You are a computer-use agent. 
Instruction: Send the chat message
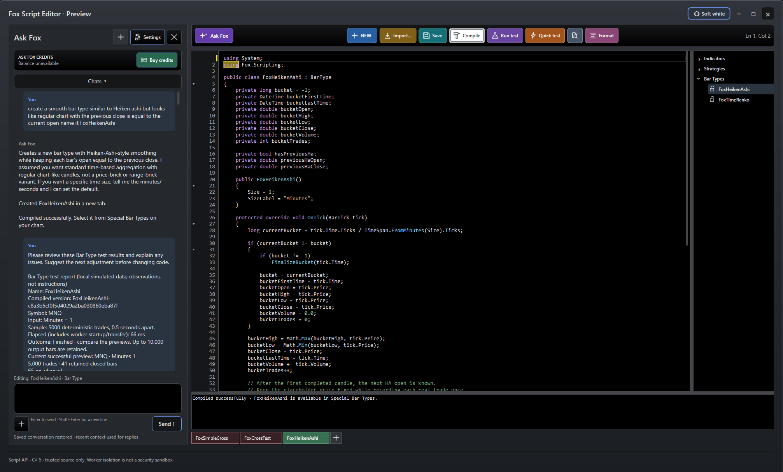(x=166, y=424)
